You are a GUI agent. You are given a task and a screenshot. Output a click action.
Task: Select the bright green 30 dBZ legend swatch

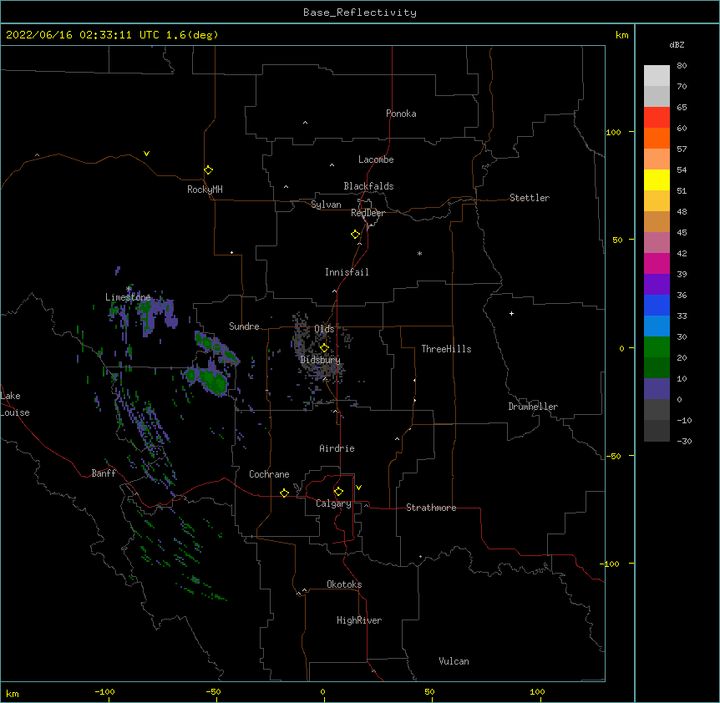tap(657, 347)
